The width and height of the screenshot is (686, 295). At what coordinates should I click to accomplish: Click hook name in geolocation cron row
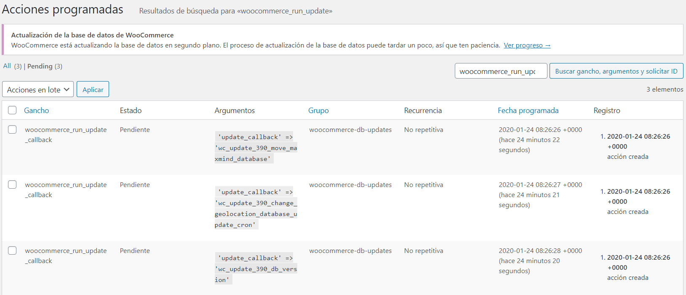pyautogui.click(x=66, y=190)
